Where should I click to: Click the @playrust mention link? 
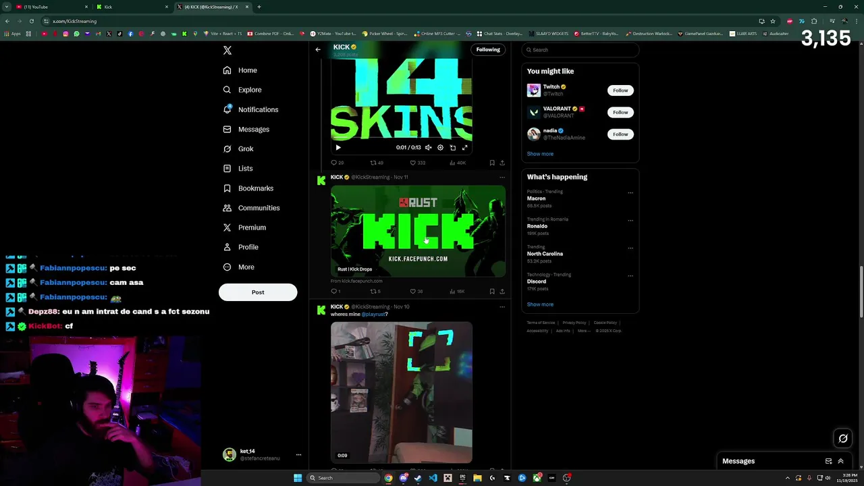[x=373, y=315]
